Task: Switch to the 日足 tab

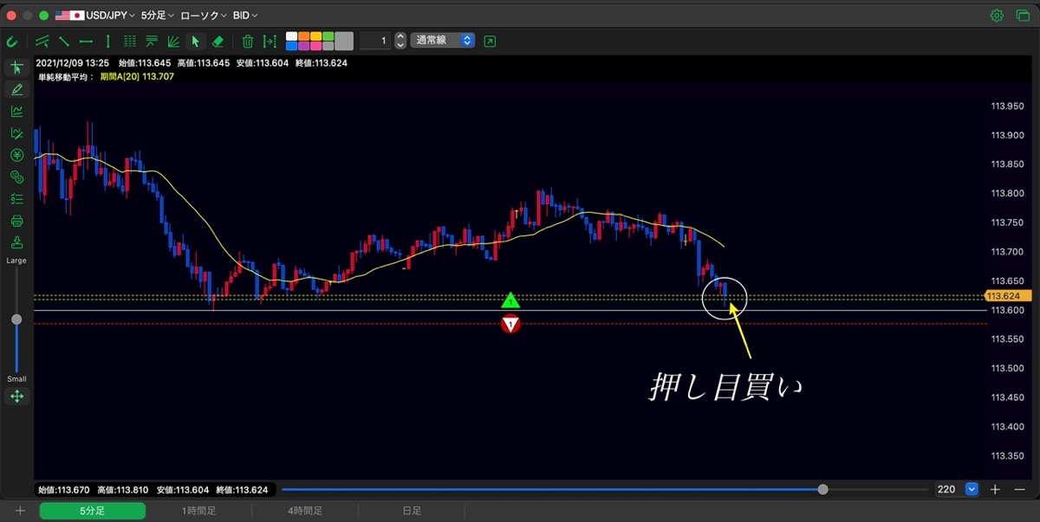Action: click(413, 512)
